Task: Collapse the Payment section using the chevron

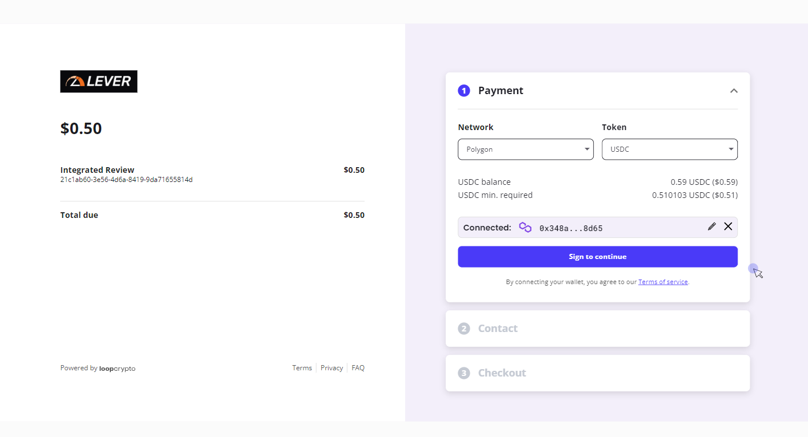Action: (x=734, y=90)
